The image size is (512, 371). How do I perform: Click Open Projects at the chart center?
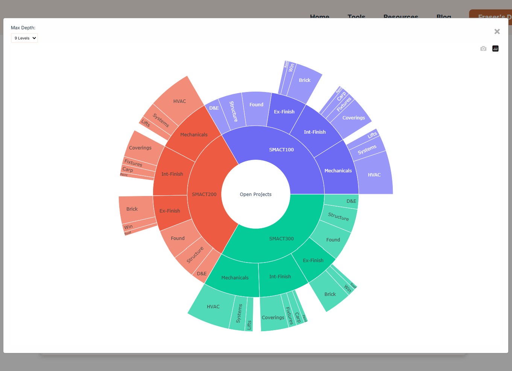pos(255,194)
